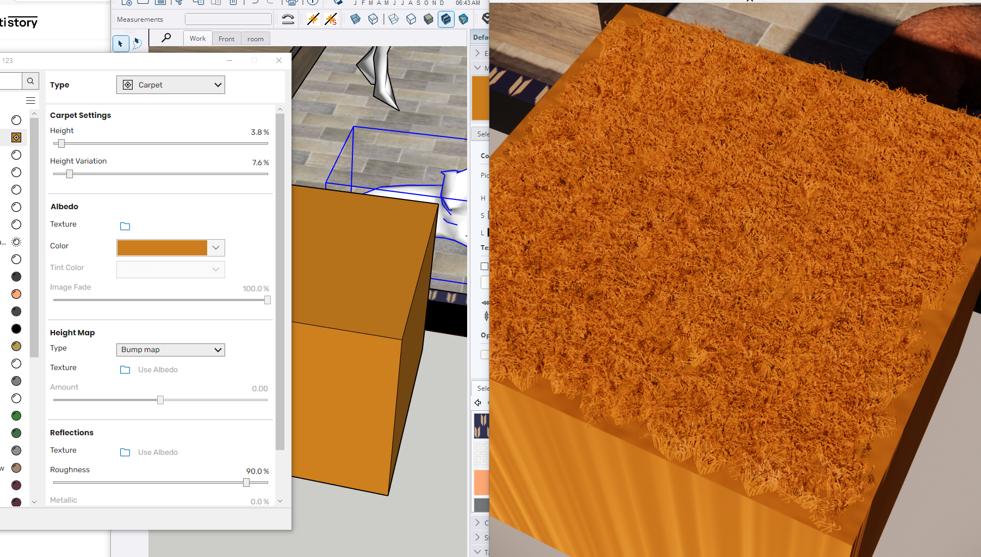Collapse the Materials tray section
This screenshot has height=557, width=981.
pyautogui.click(x=477, y=68)
